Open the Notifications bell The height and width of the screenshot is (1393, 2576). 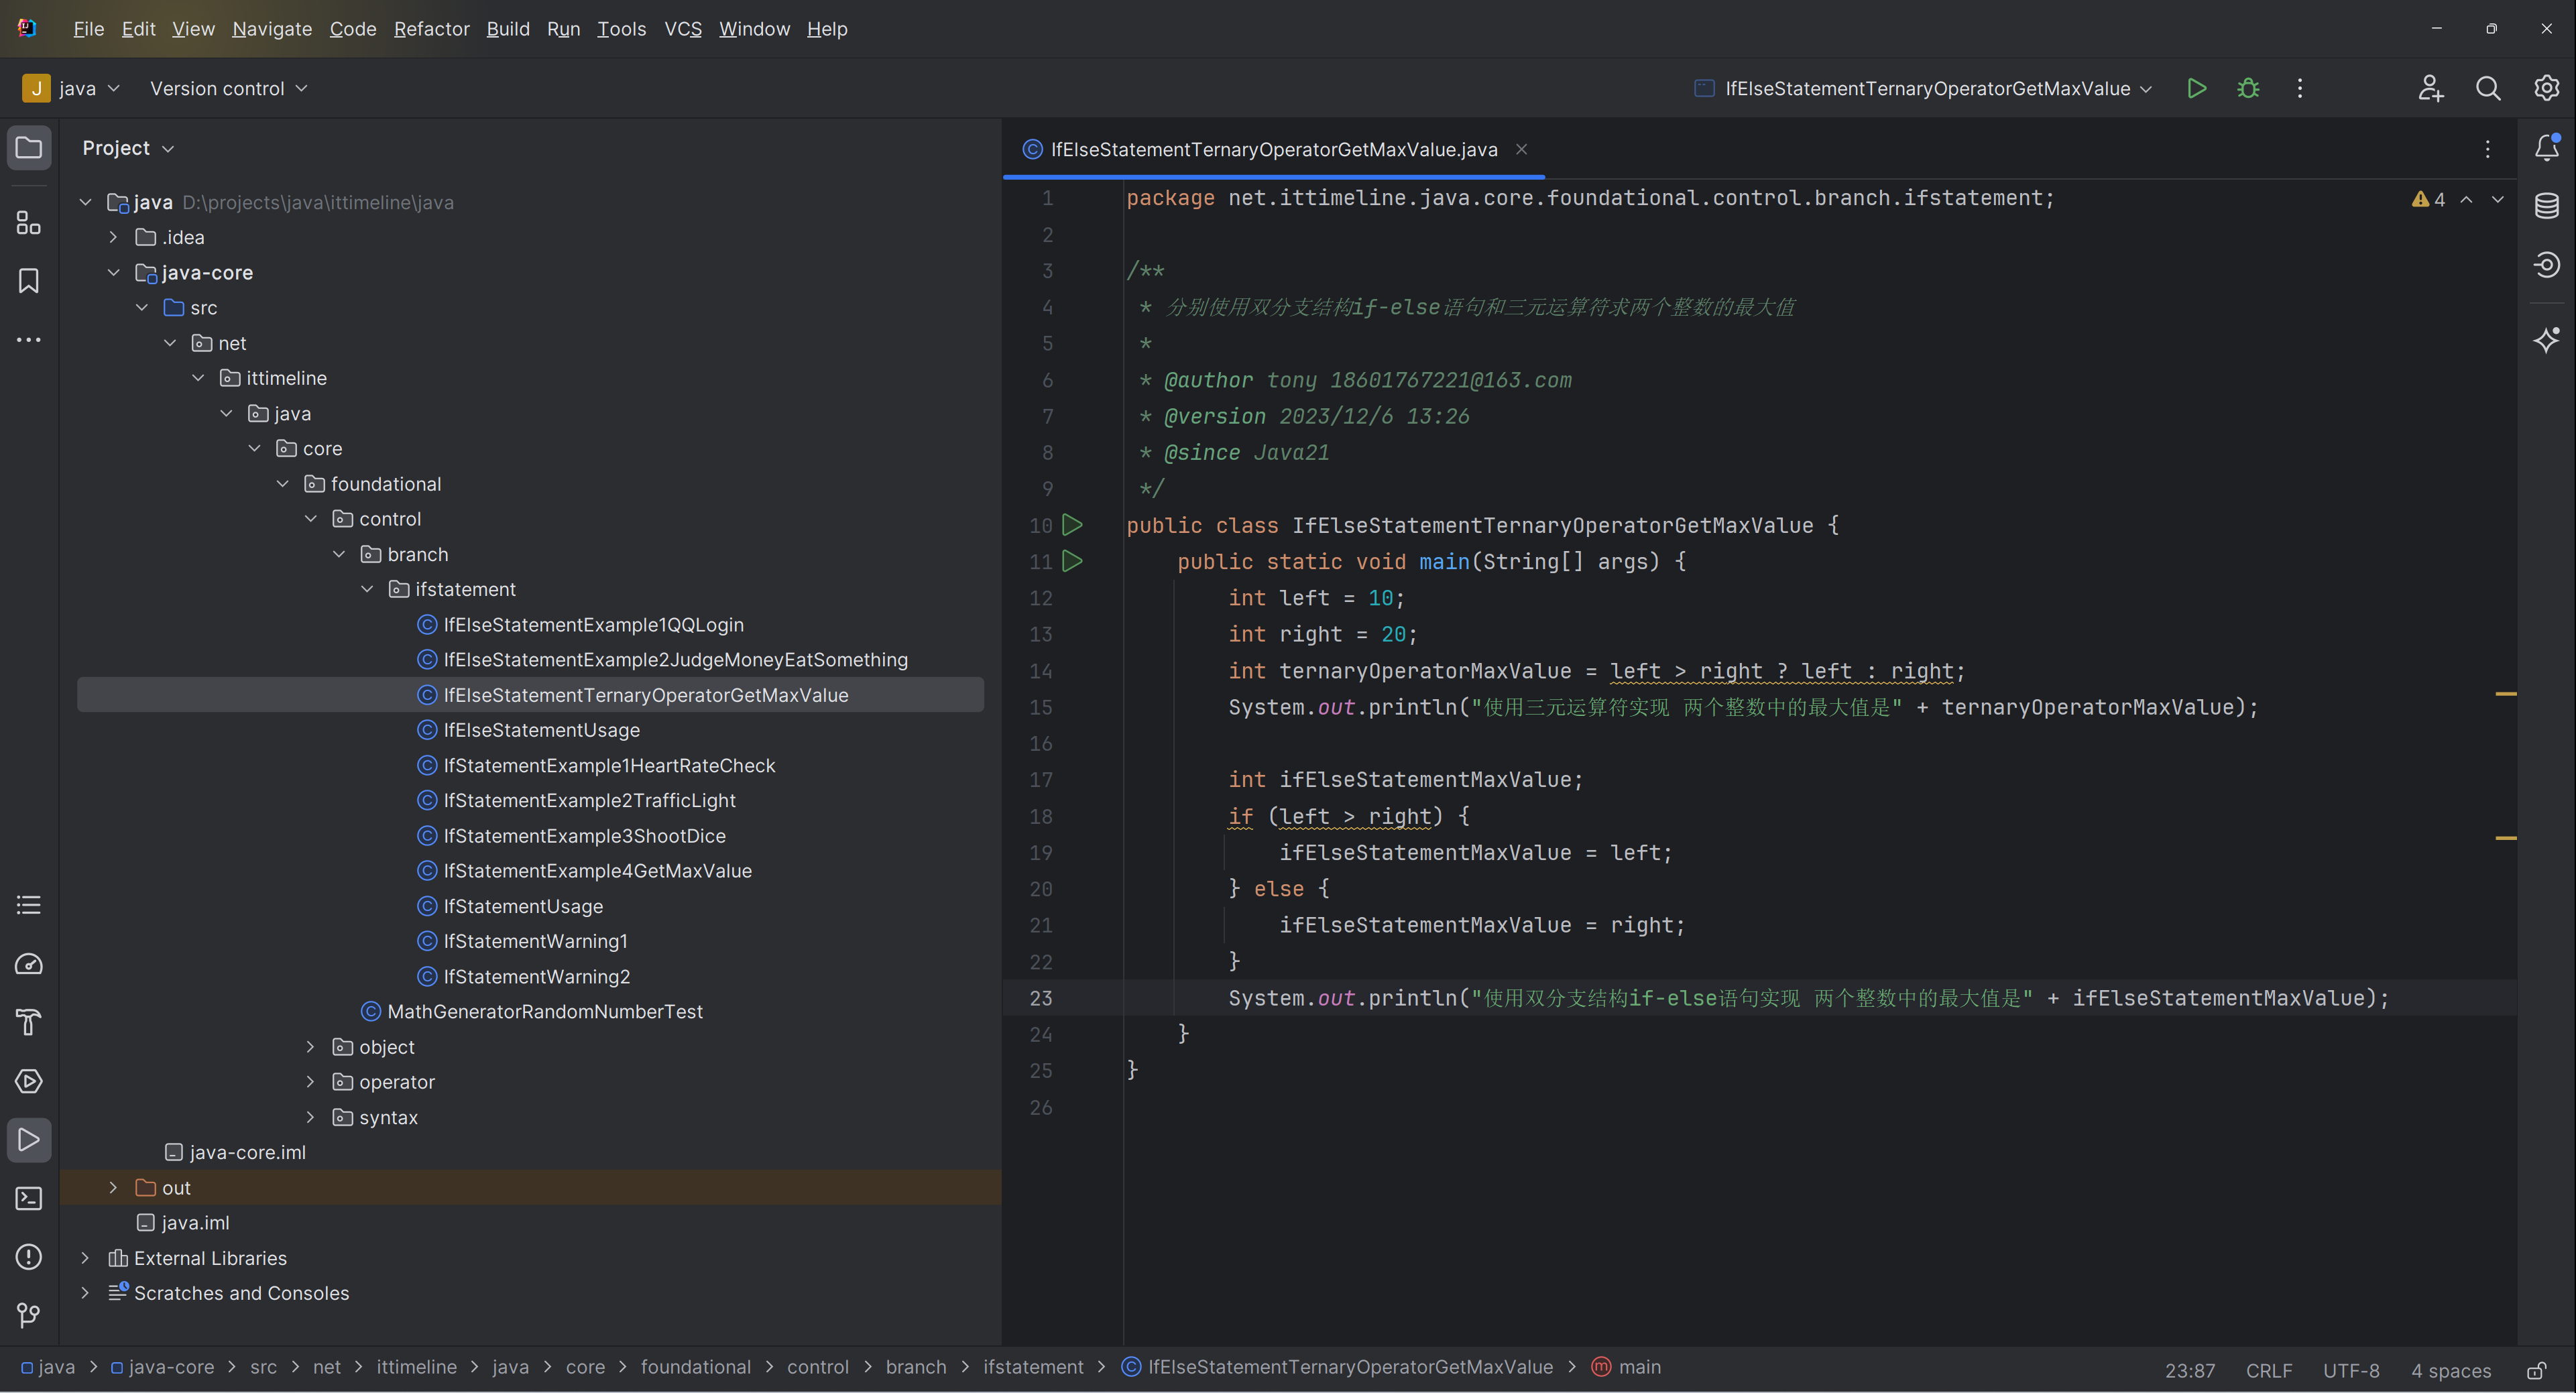[2547, 148]
